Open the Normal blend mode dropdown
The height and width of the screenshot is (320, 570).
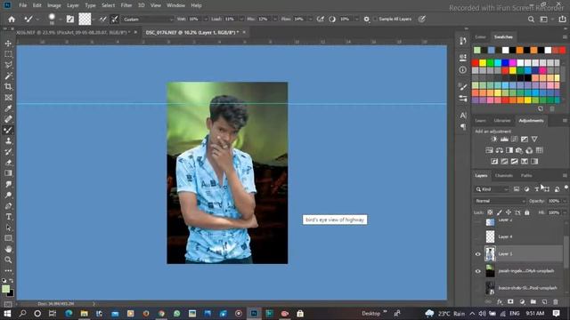click(x=500, y=201)
